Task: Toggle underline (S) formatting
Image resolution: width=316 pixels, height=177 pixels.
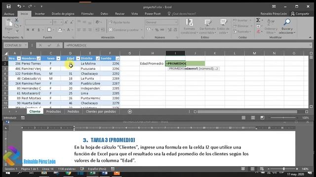Action: point(39,30)
